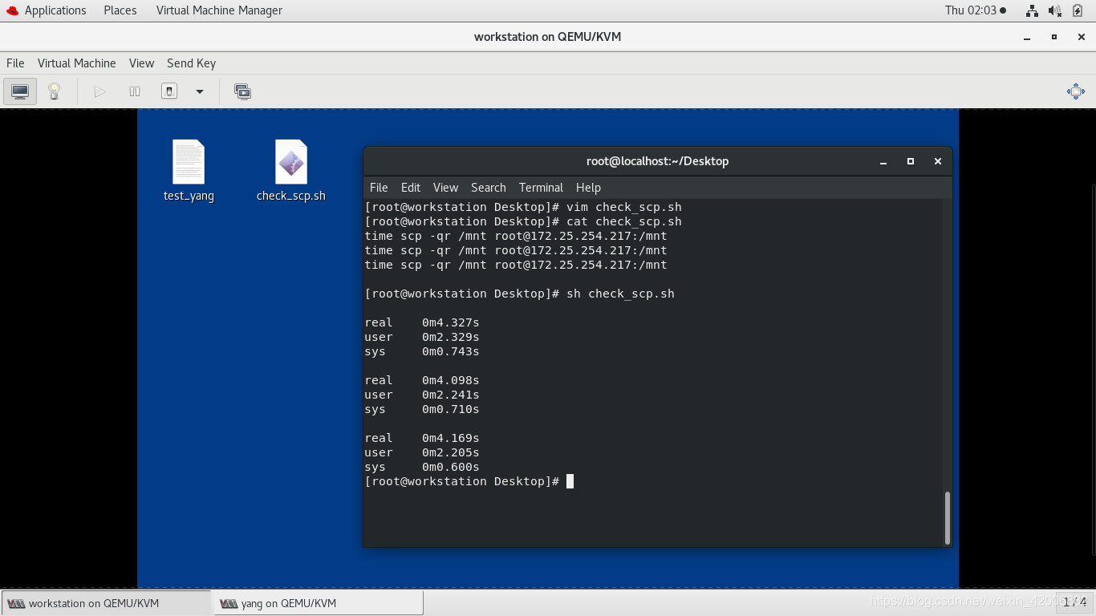Click the 'sh check_scp.sh' command line
Screen dimensions: 1096x616
pos(519,294)
